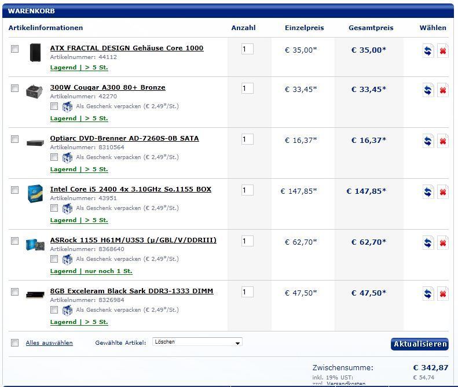Click quantity field for ATX Fractal Design
The image size is (458, 387).
[x=247, y=49]
